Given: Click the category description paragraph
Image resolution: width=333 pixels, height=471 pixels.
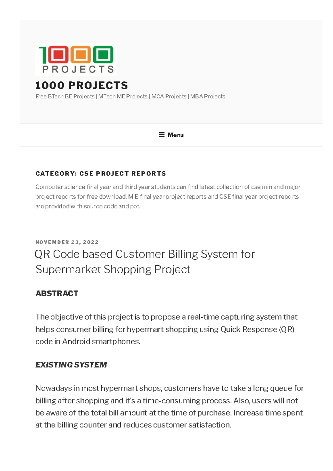Looking at the screenshot, I should [x=168, y=196].
